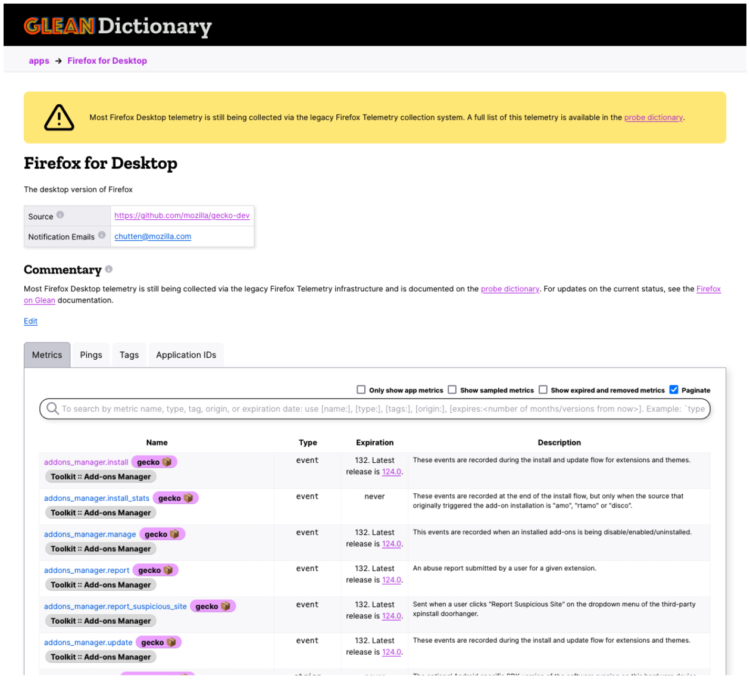Open the addons_manager.manage metric
The height and width of the screenshot is (682, 750).
click(x=90, y=534)
